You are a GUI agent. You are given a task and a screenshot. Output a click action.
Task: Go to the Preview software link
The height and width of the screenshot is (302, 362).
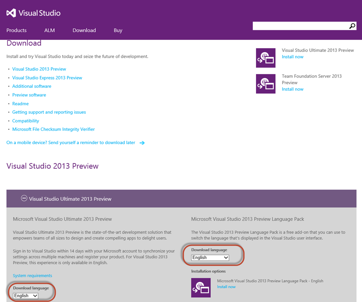(x=29, y=95)
